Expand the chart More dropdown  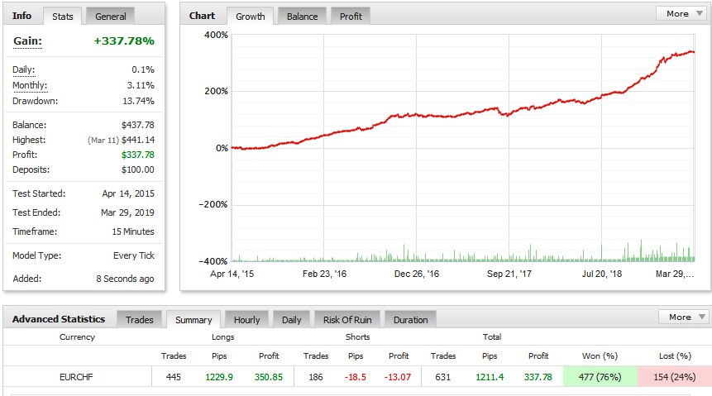click(x=683, y=13)
